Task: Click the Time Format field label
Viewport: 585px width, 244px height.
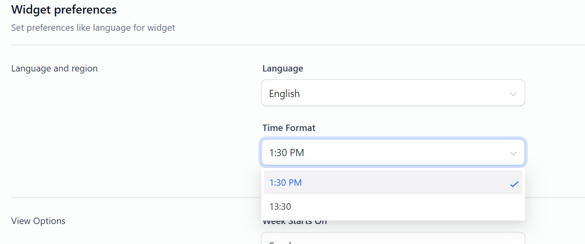Action: [289, 128]
